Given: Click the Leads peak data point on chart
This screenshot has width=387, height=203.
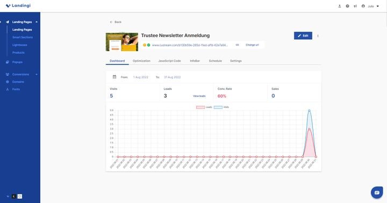Looking at the screenshot, I should [309, 129].
